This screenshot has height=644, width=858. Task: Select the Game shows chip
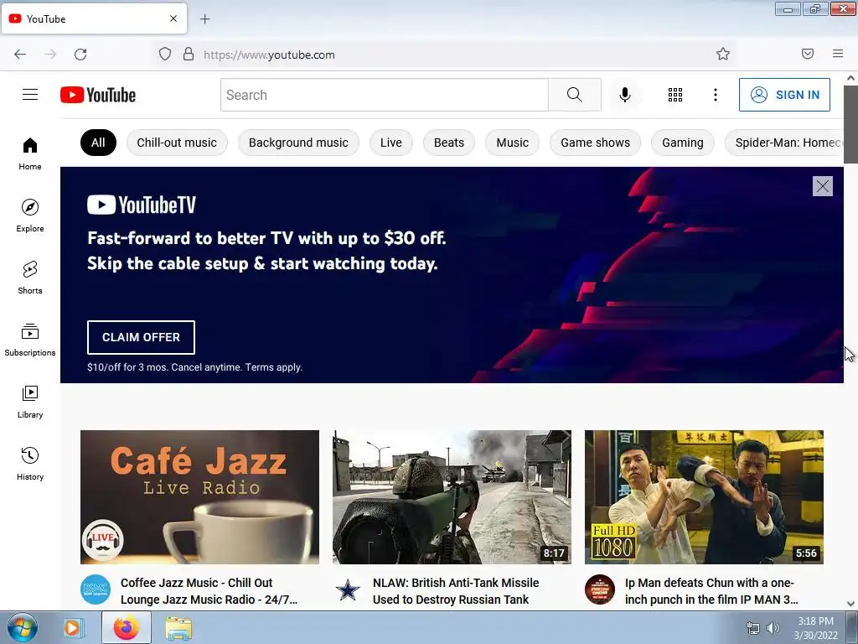click(x=596, y=143)
